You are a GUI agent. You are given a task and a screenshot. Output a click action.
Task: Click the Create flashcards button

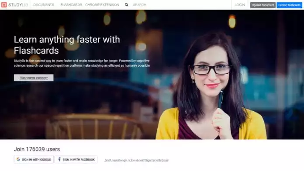point(289,5)
